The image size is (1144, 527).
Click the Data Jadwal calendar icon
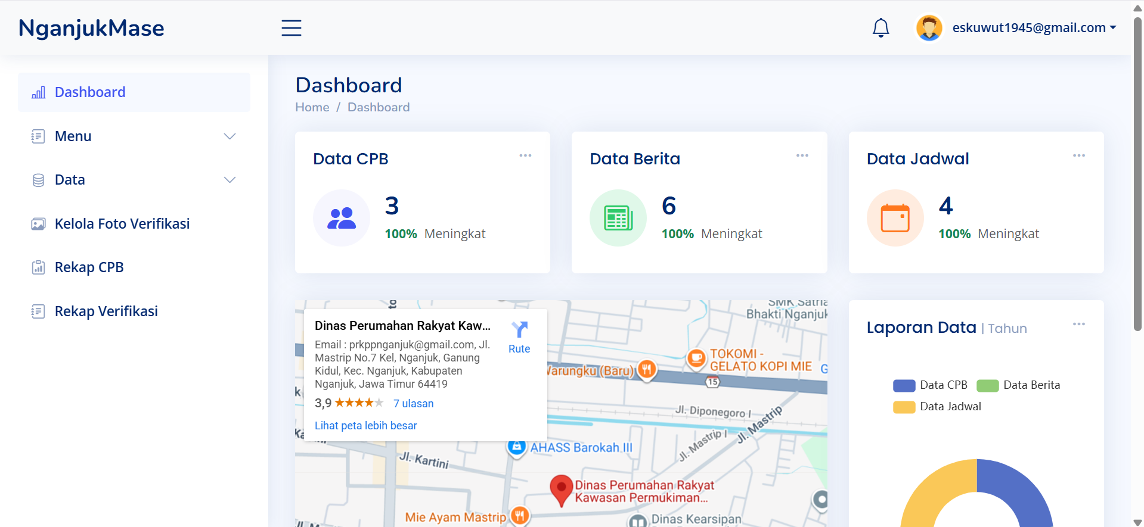point(895,218)
